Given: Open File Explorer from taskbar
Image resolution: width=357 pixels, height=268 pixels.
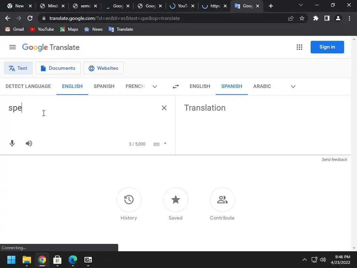Looking at the screenshot, I should point(26,260).
